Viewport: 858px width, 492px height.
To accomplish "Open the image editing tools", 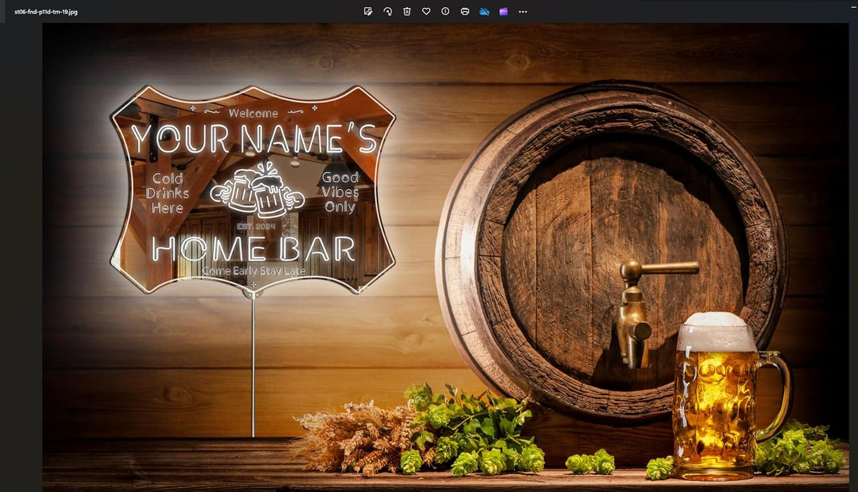I will tap(368, 11).
